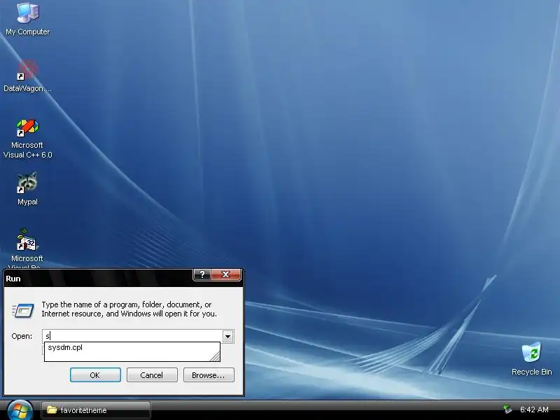Image resolution: width=560 pixels, height=420 pixels.
Task: Select the Microsoft Visual Basic shortcut icon
Action: pos(27,249)
